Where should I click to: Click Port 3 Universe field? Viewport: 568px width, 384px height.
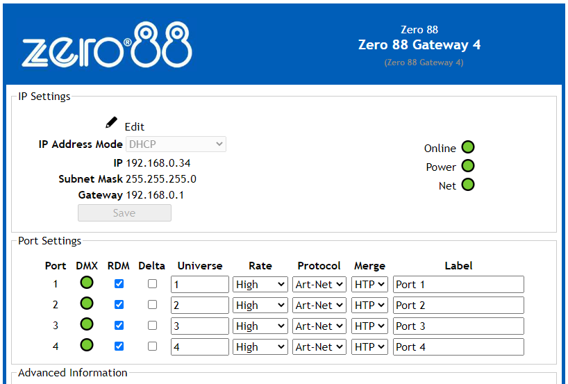click(199, 326)
